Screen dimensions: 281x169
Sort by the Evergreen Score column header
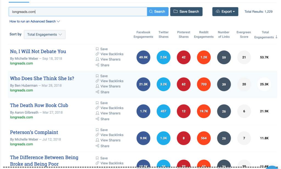pos(244,34)
